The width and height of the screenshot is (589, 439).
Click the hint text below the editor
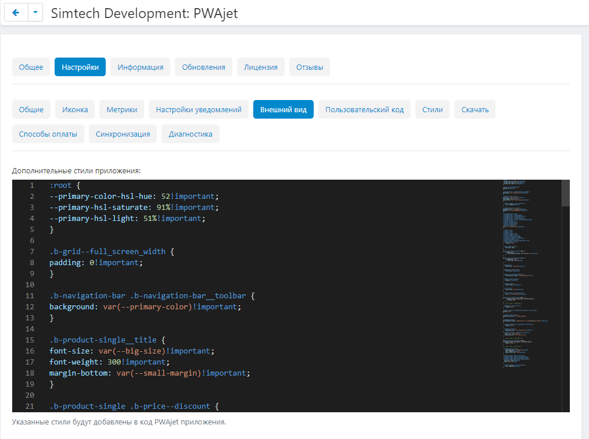[119, 422]
